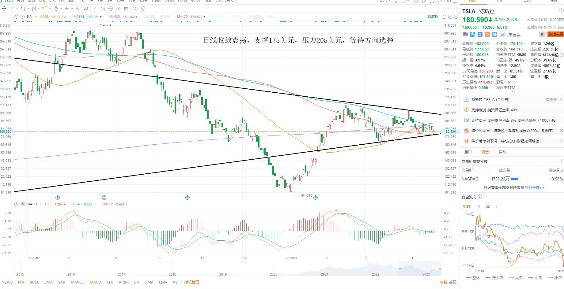The width and height of the screenshot is (564, 289).
Task: Enable the magnet snap tool
Action: [x=103, y=9]
